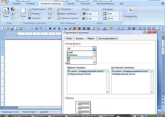The image size is (165, 117).
Task: Expand the Размер page size dropdown
Action: (x=35, y=14)
